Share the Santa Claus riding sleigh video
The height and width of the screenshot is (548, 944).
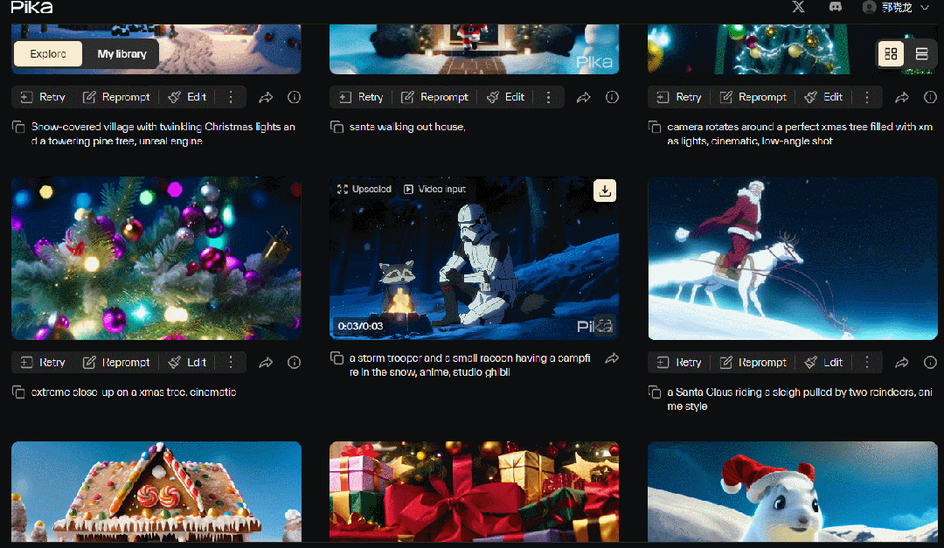(902, 362)
